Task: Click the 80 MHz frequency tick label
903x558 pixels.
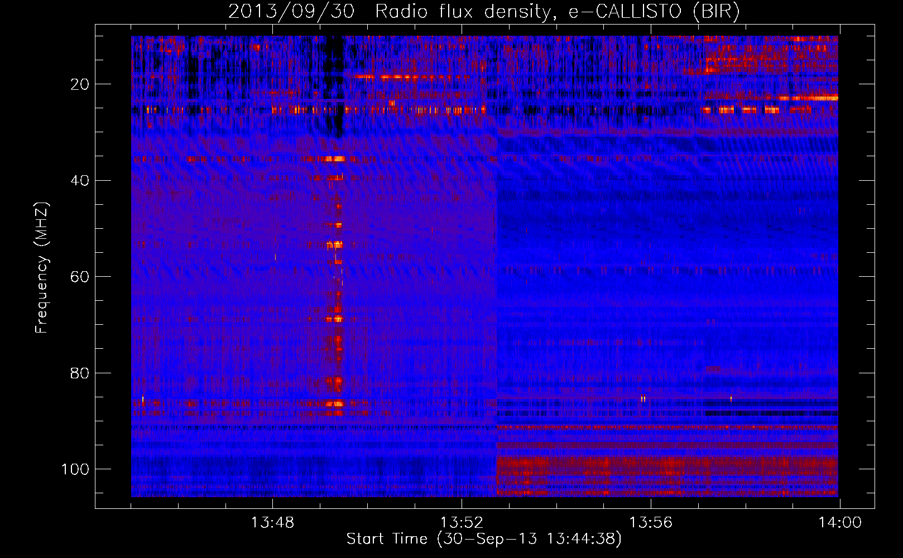Action: (x=80, y=373)
